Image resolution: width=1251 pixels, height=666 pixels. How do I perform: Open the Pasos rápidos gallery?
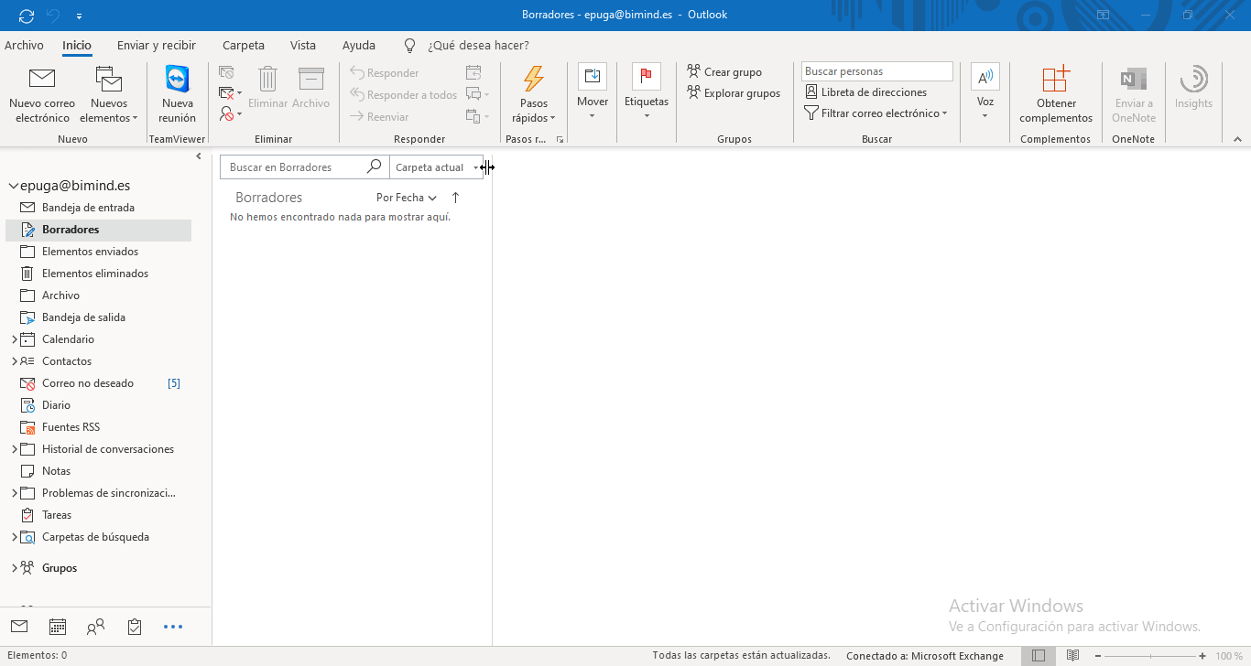click(x=534, y=95)
